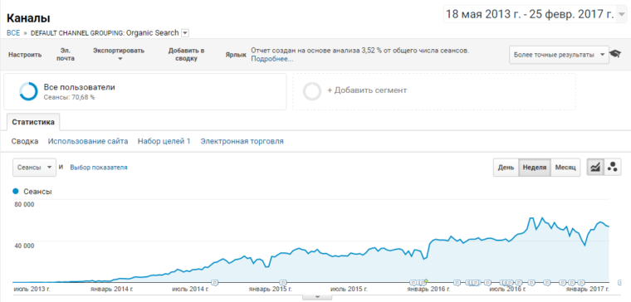Open annotation marker below январь 2015
Viewport: 631px width, 302px height.
tap(283, 283)
